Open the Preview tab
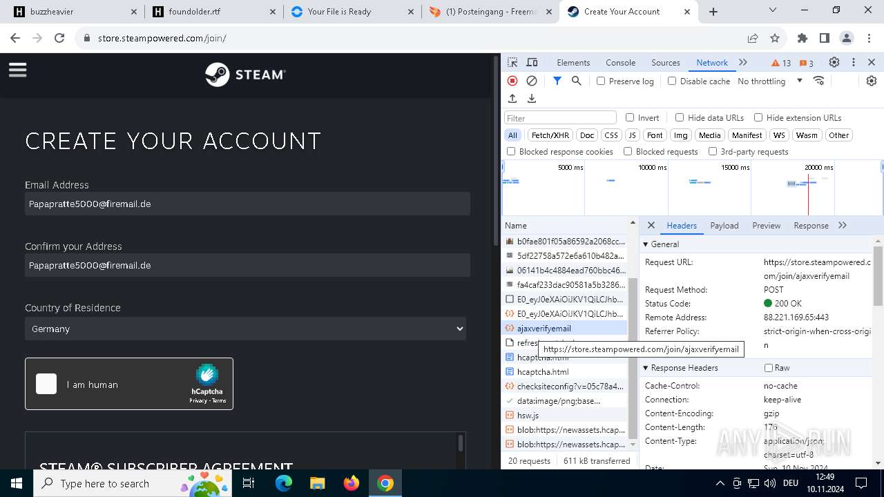Image resolution: width=884 pixels, height=497 pixels. point(767,225)
